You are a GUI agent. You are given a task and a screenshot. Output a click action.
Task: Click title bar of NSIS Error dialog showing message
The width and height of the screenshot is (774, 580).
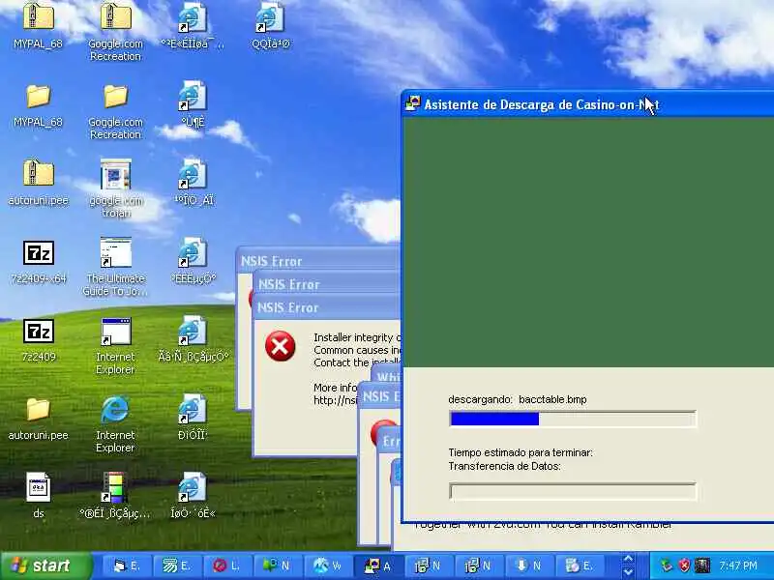pyautogui.click(x=328, y=307)
